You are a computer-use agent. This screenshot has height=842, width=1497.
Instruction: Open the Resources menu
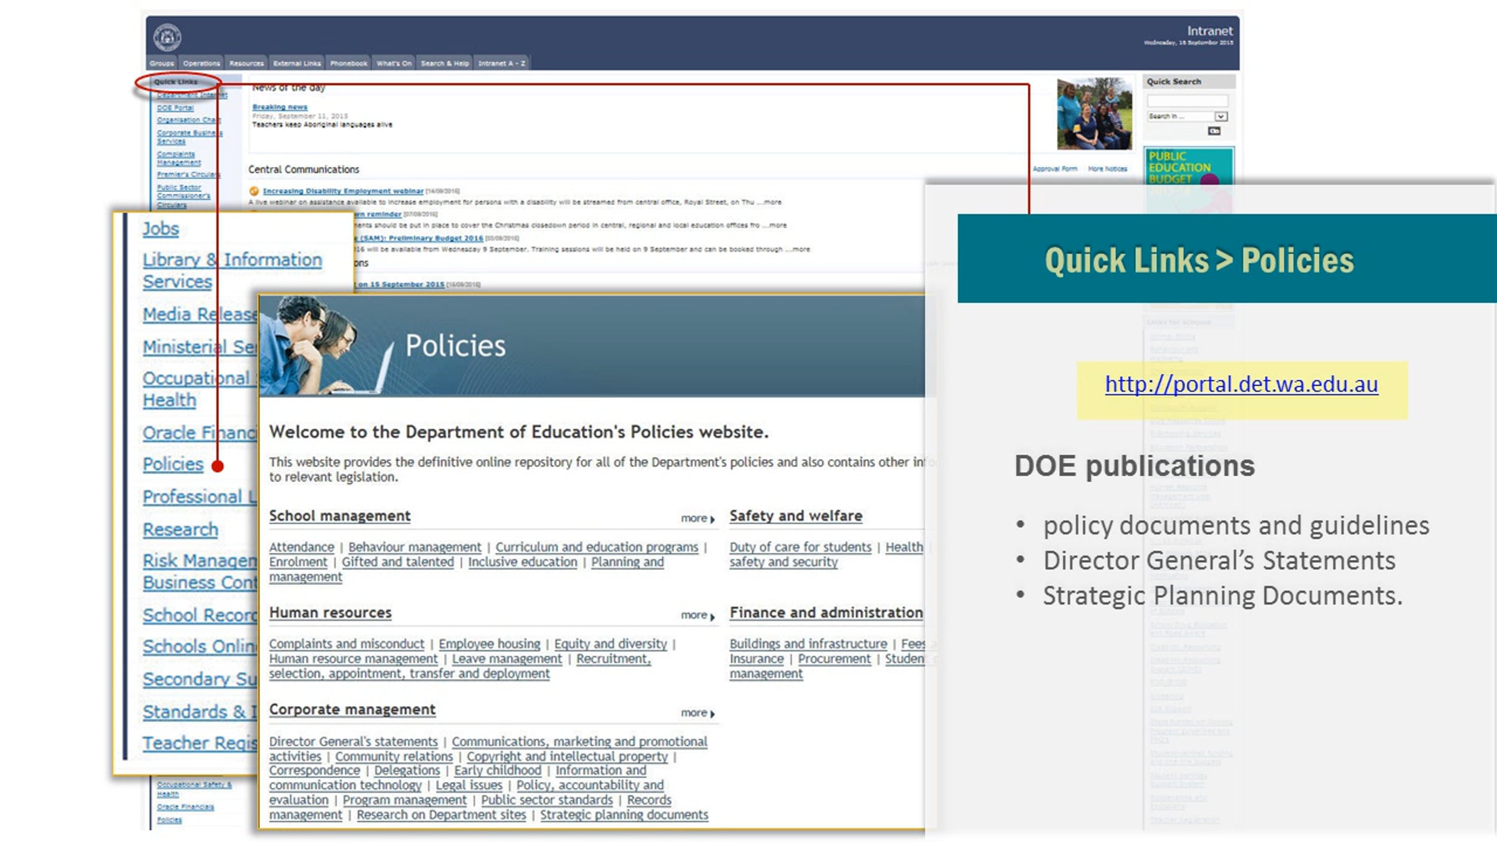pyautogui.click(x=246, y=63)
